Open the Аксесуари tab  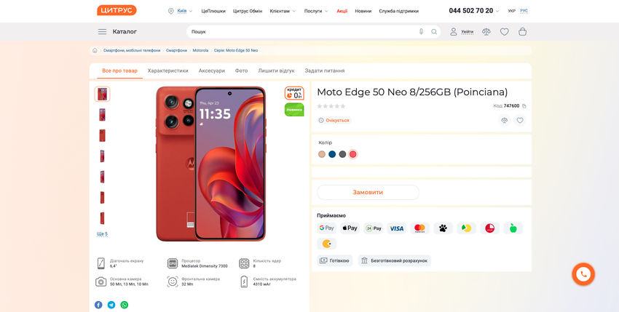pyautogui.click(x=212, y=71)
